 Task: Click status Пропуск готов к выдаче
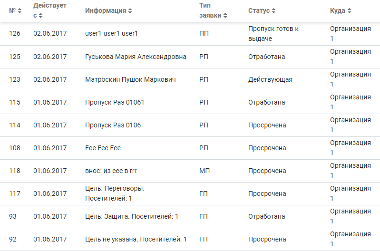point(273,34)
